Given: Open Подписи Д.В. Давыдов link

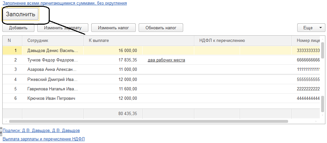Looking at the screenshot, I should 41,131.
